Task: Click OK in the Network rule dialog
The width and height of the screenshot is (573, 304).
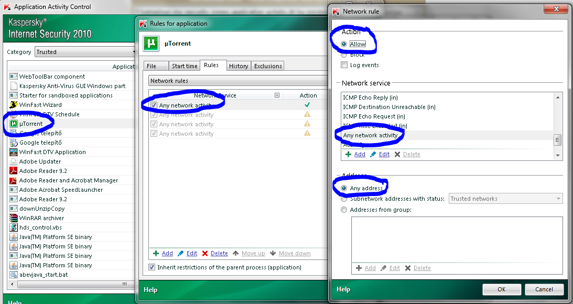Action: click(501, 289)
